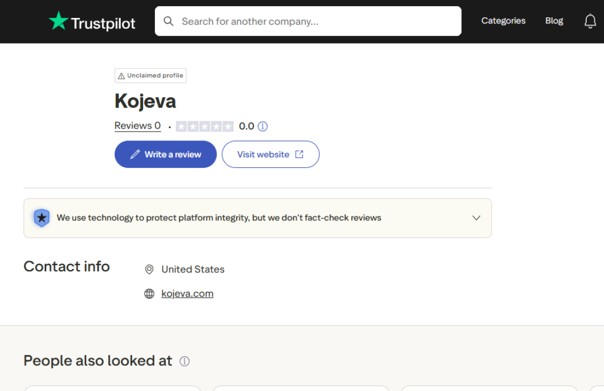Click the search magnifier icon
Viewport: 604px width, 391px height.
[x=168, y=21]
